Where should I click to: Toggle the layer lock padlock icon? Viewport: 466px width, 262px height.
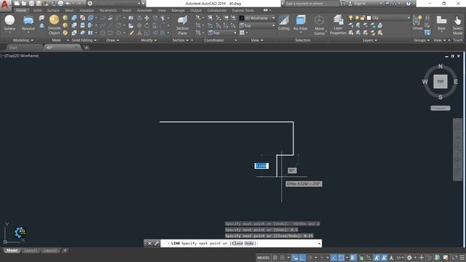[363, 18]
